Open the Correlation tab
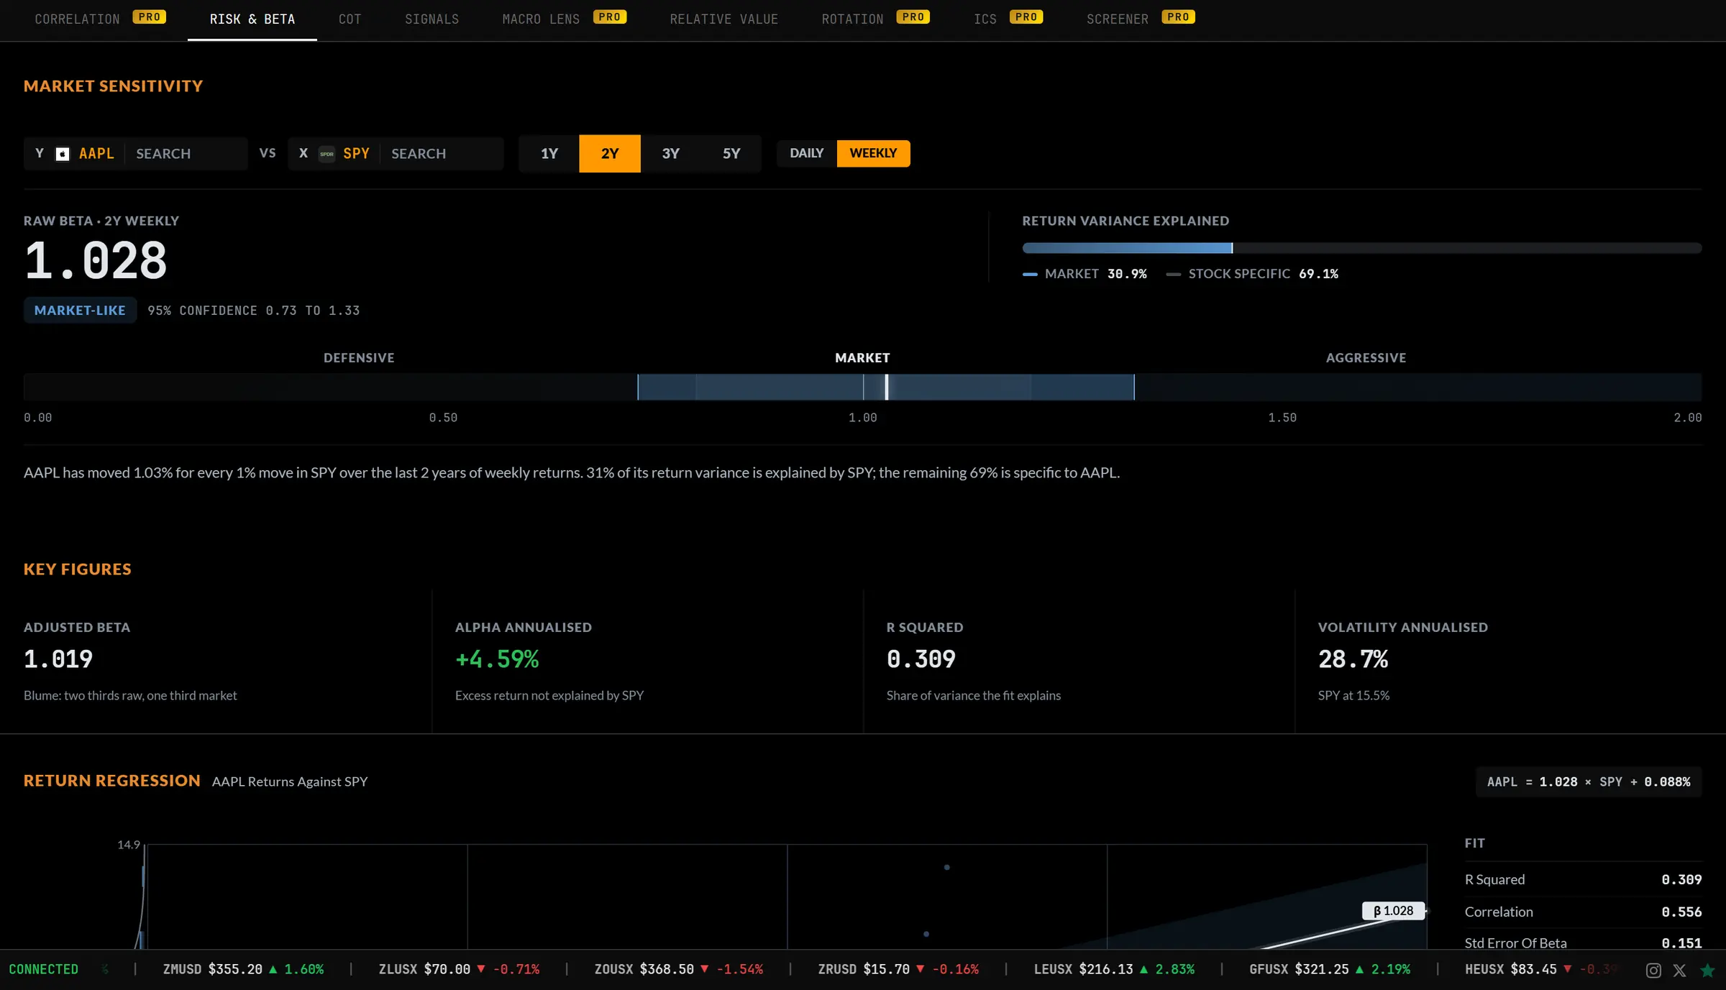This screenshot has width=1726, height=990. 100,19
